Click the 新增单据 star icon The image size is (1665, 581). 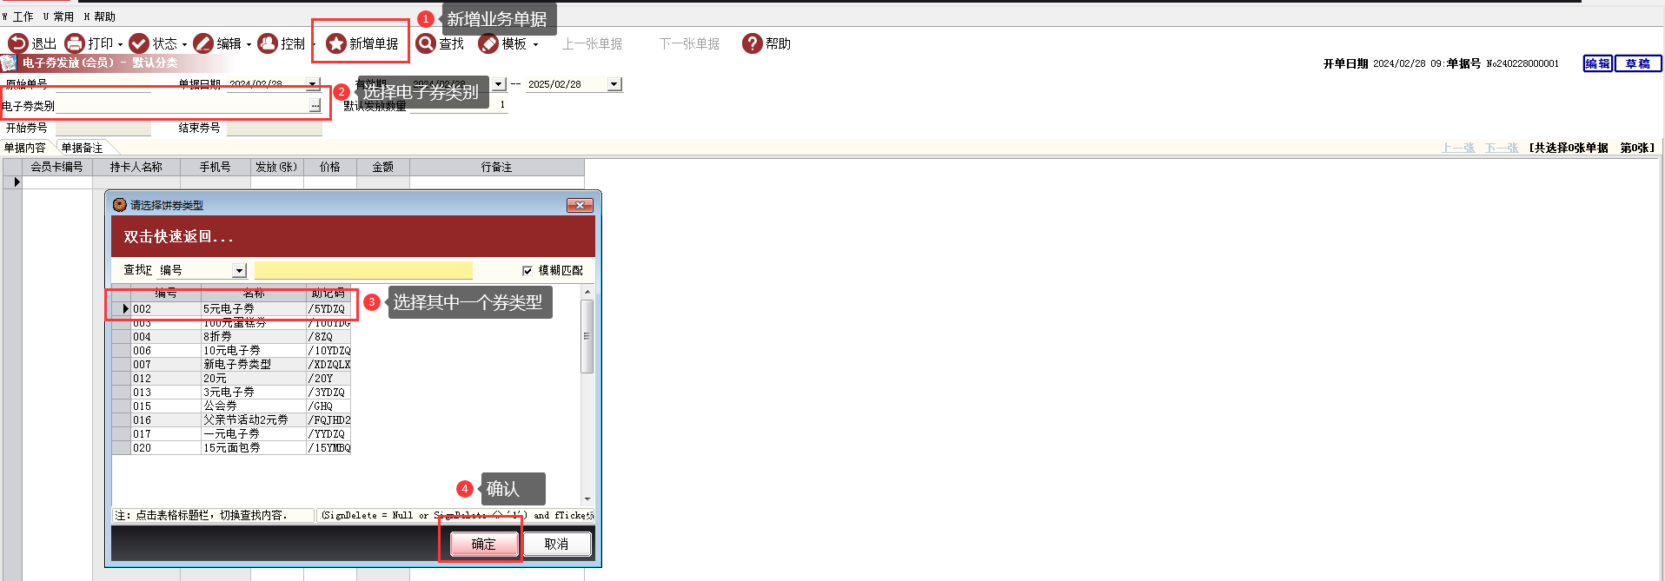click(x=335, y=43)
